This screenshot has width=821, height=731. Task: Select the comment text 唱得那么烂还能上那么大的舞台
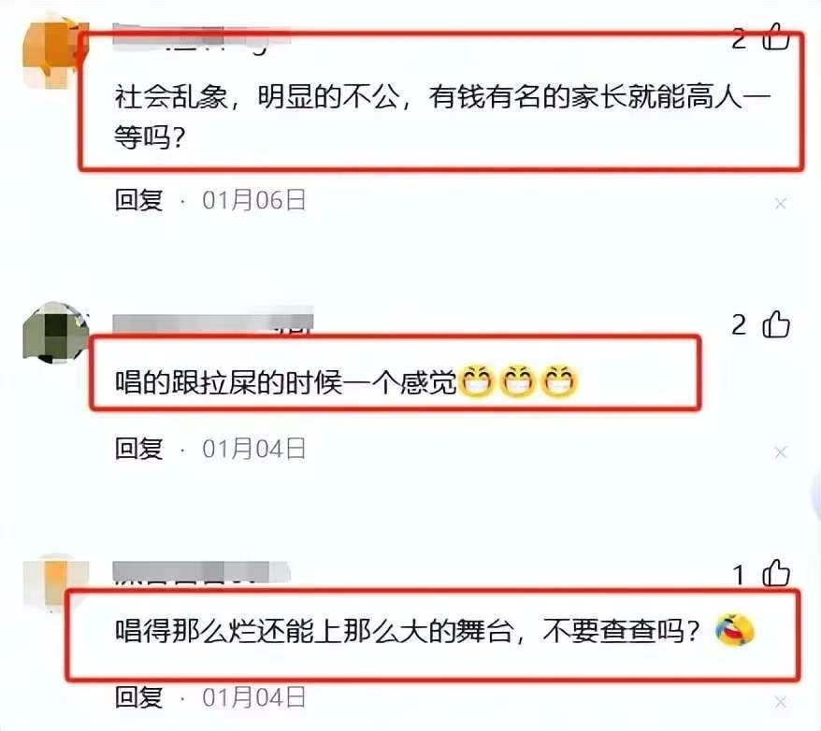[x=313, y=631]
